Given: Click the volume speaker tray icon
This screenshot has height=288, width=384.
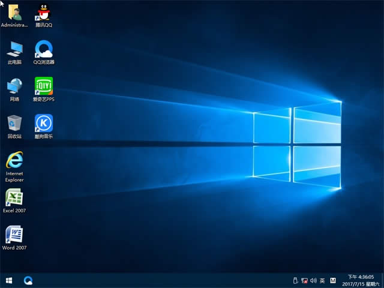Looking at the screenshot, I should point(313,280).
